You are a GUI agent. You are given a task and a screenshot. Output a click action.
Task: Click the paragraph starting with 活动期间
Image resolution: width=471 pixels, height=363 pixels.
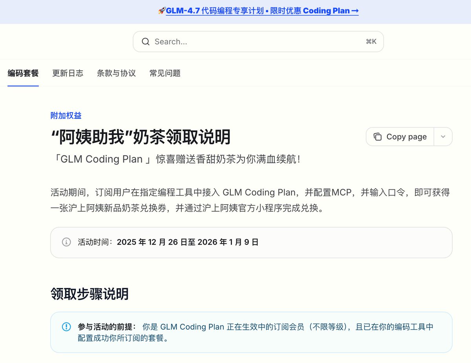[x=250, y=200]
